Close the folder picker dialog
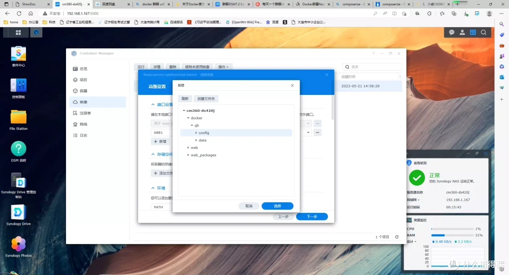509x275 pixels. click(x=293, y=86)
